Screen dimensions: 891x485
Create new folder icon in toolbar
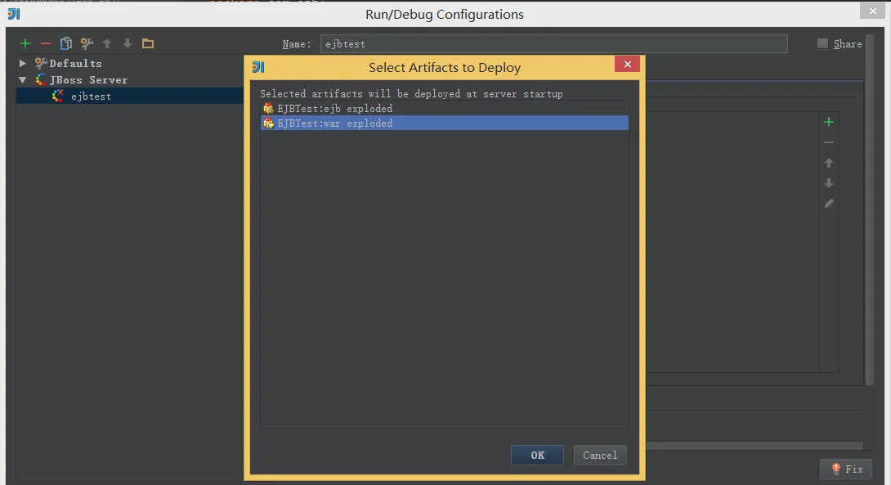tap(148, 43)
